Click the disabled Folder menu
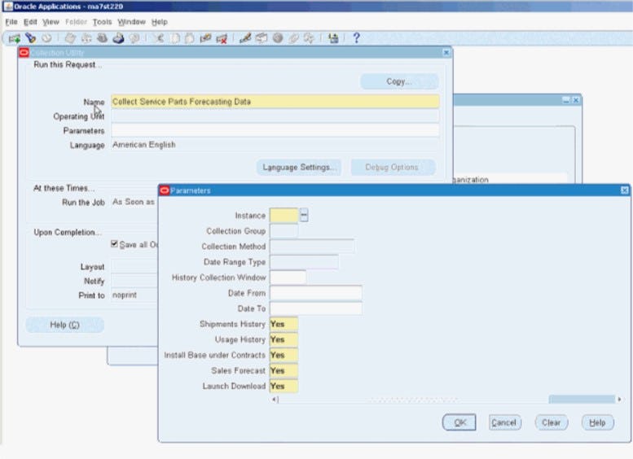Viewport: 633px width, 459px height. pos(76,22)
